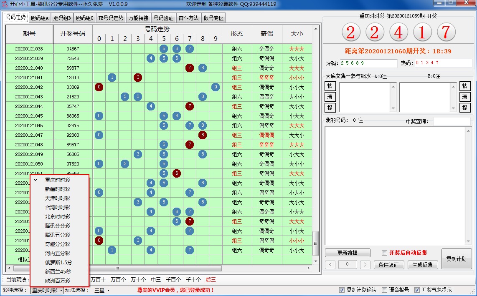Image resolution: width=477 pixels, height=296 pixels.
Task: Click the right 清 clear button for set B
Action: 464,97
